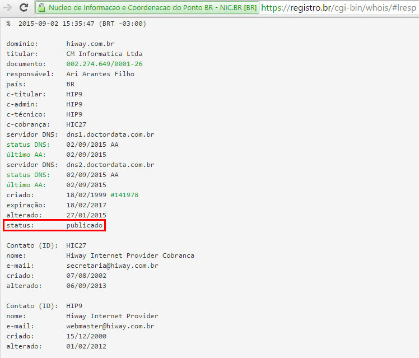This screenshot has width=419, height=358.
Task: Click the domain alterado date 27/01/2015
Action: (x=86, y=215)
